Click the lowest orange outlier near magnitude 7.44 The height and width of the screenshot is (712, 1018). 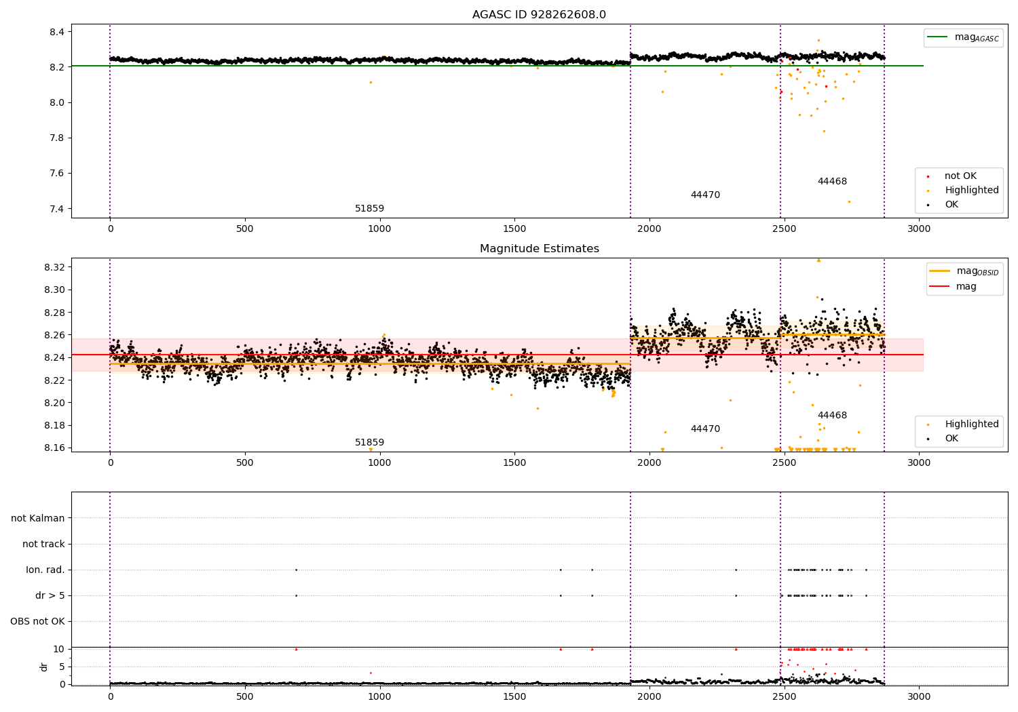(848, 201)
